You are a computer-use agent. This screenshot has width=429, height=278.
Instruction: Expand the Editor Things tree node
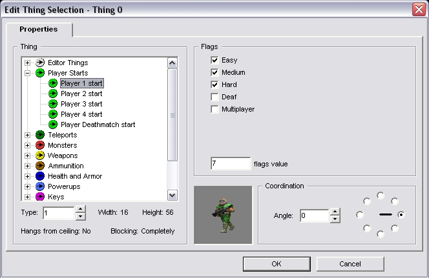[27, 63]
